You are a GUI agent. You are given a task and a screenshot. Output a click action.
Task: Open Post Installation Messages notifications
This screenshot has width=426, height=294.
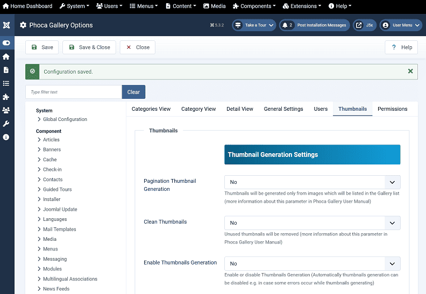coord(314,25)
